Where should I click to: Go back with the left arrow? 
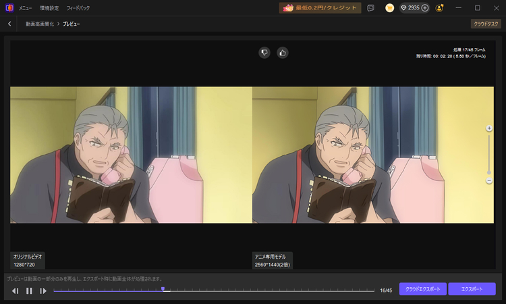pyautogui.click(x=9, y=24)
